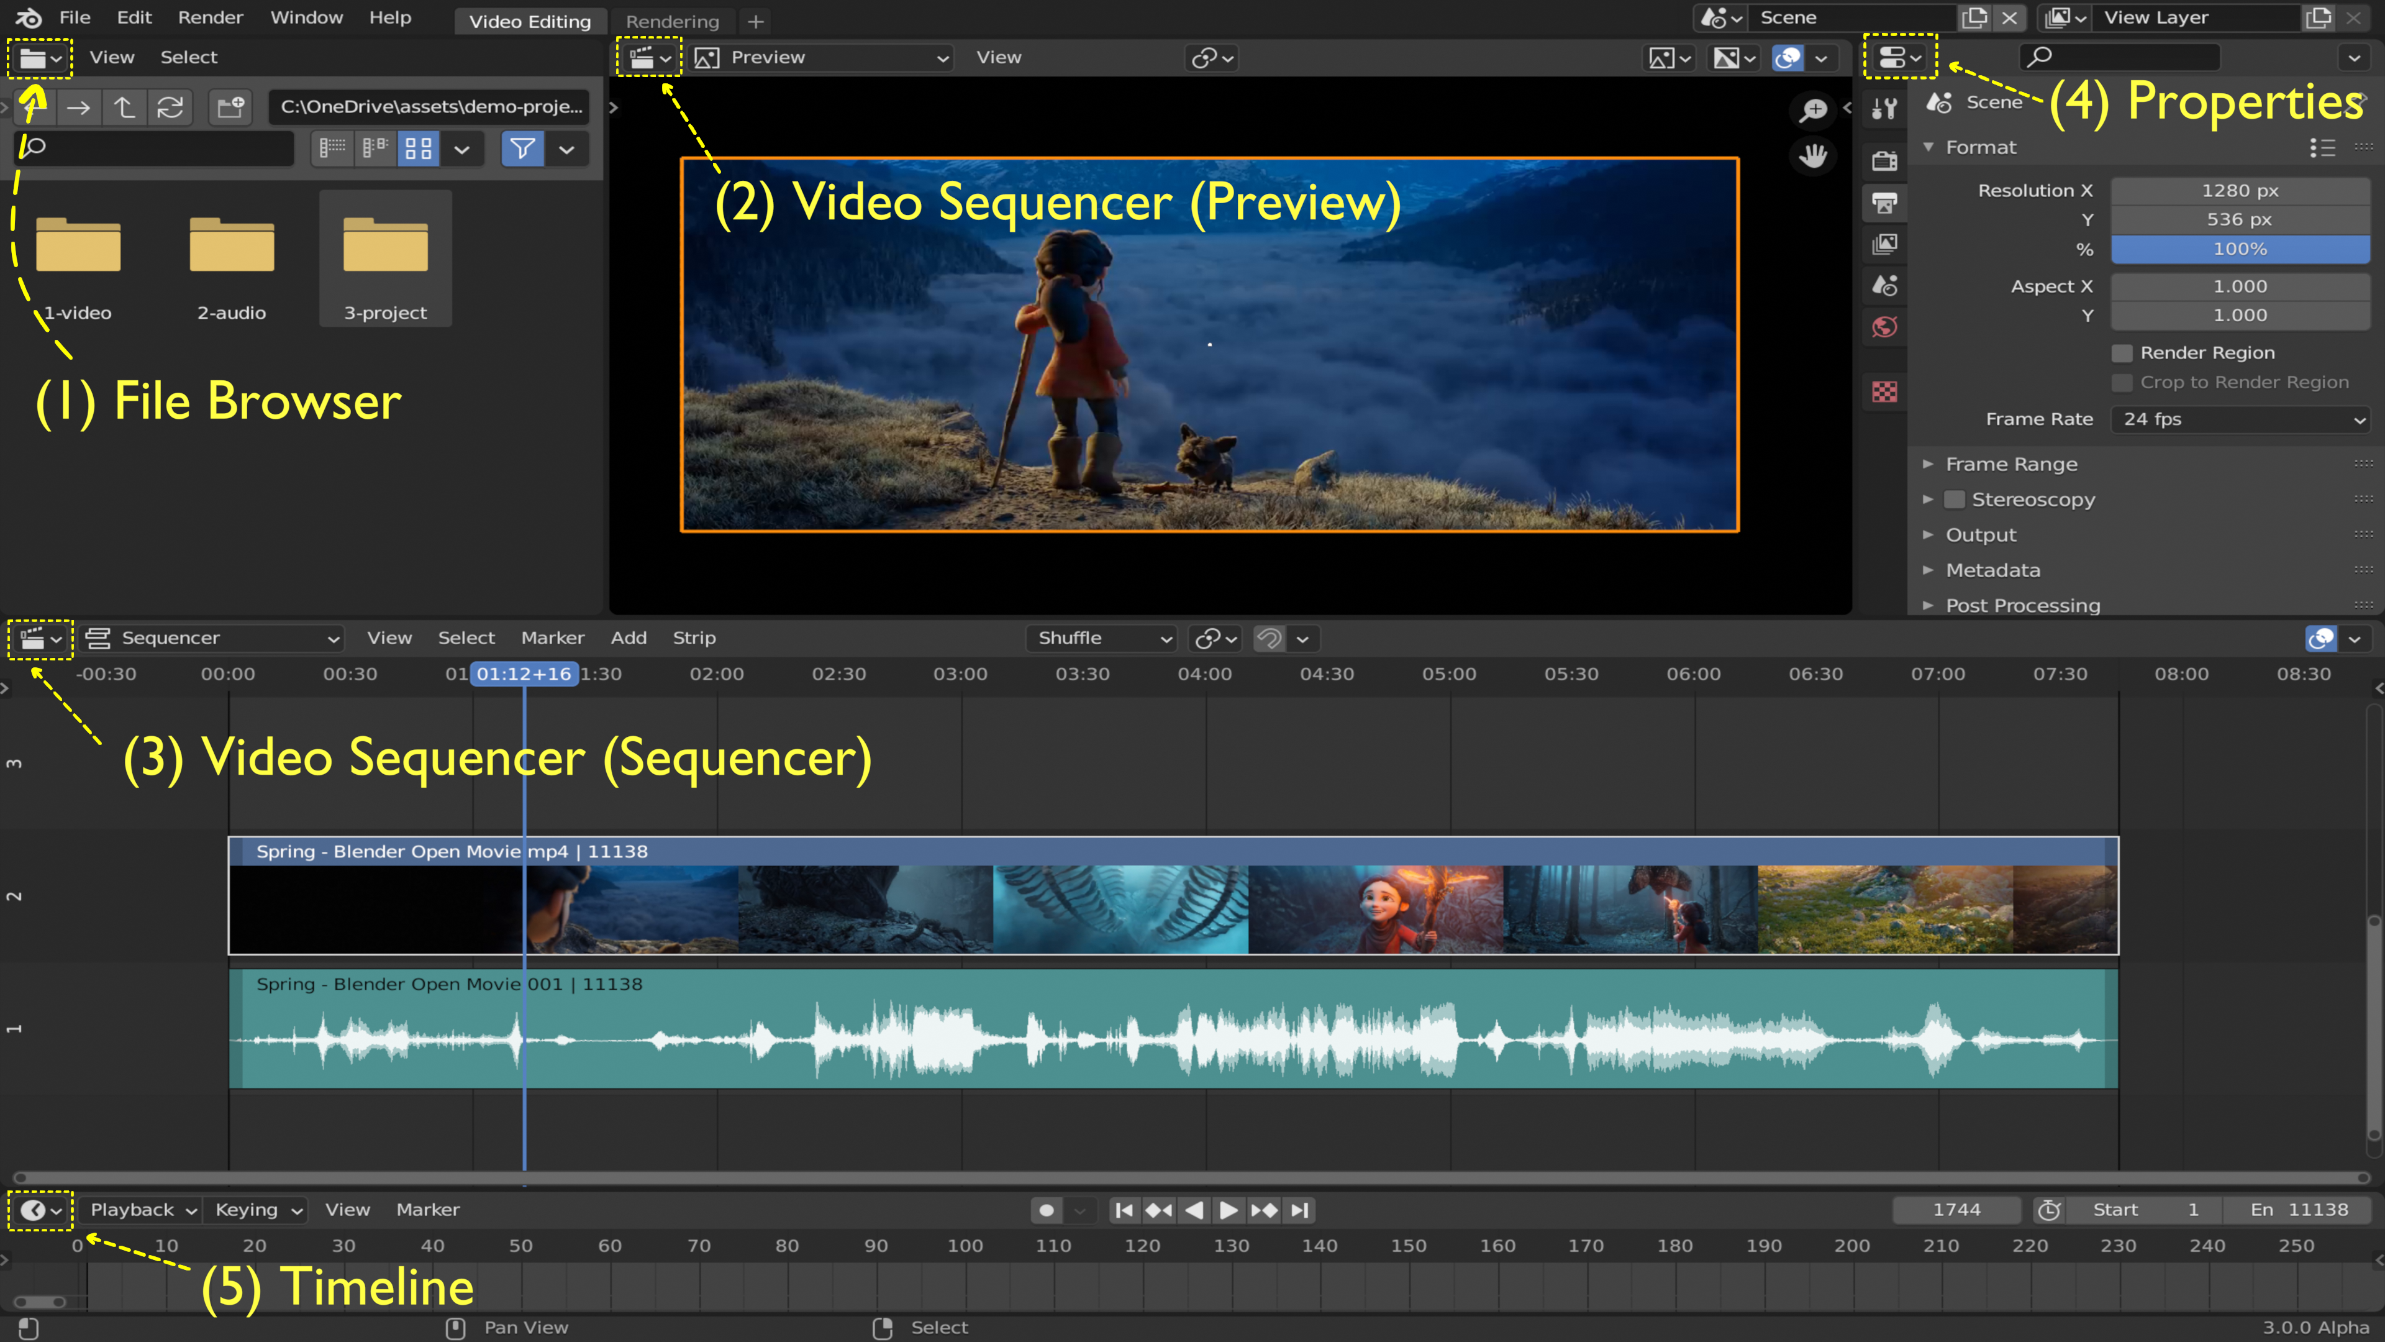2385x1342 pixels.
Task: Open the Edit menu
Action: click(x=134, y=17)
